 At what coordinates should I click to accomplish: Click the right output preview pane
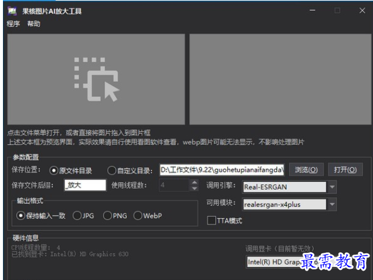point(280,79)
